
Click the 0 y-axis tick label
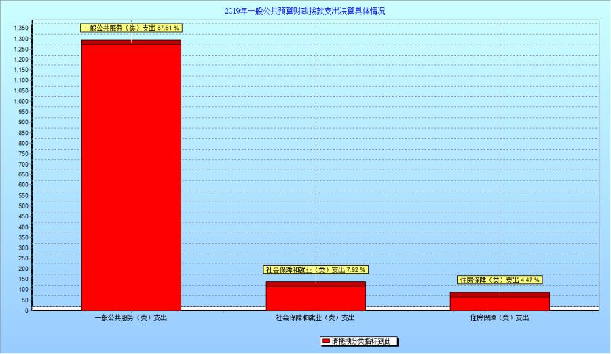pyautogui.click(x=27, y=310)
